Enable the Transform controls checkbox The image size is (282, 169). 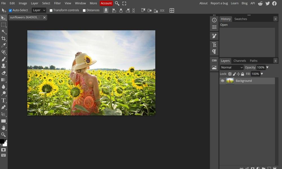point(51,10)
